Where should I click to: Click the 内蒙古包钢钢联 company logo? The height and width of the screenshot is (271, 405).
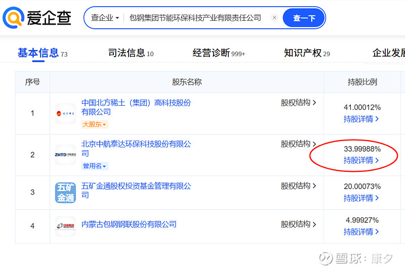[66, 226]
